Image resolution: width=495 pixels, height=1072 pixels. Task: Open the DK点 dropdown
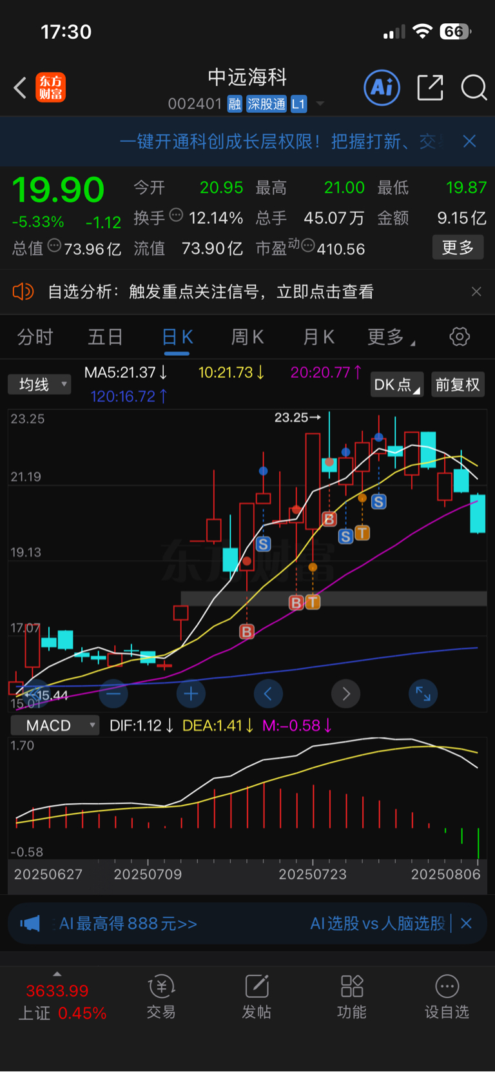396,385
